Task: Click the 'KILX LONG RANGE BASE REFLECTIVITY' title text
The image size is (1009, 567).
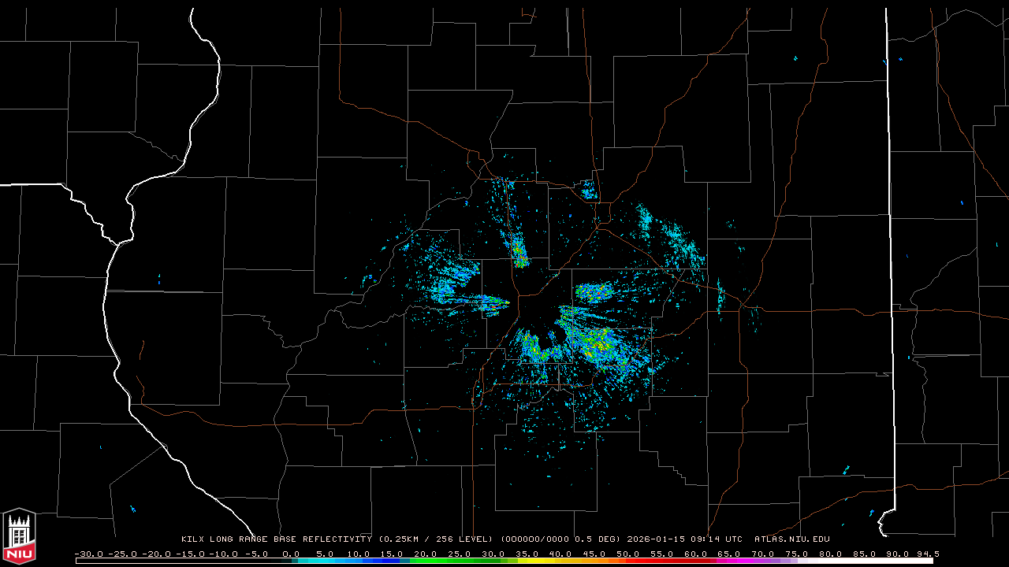Action: 276,539
